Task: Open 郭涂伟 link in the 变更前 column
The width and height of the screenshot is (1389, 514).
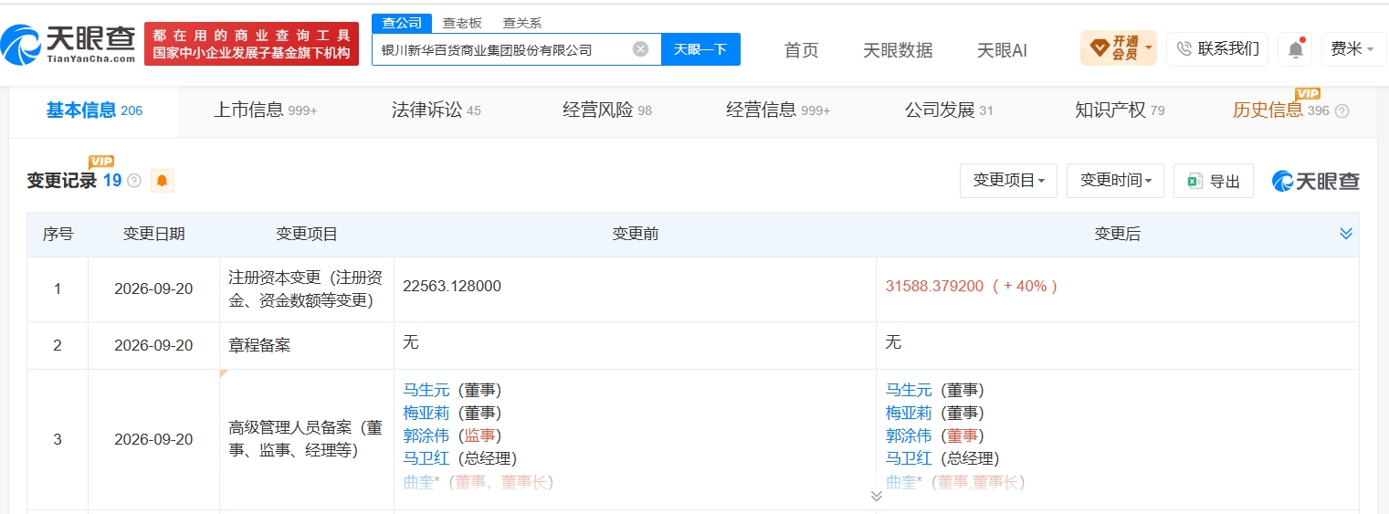Action: pos(426,435)
